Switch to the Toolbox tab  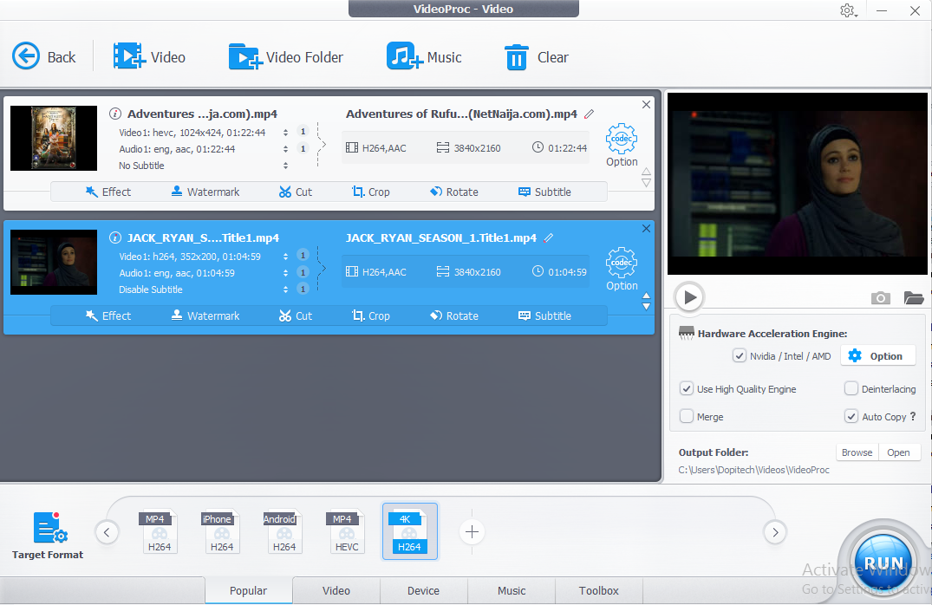click(x=598, y=590)
